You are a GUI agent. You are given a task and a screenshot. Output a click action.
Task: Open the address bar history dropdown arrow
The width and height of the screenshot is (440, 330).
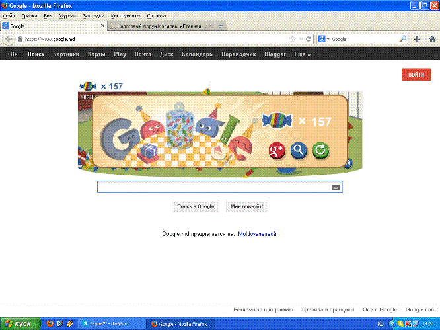point(301,39)
